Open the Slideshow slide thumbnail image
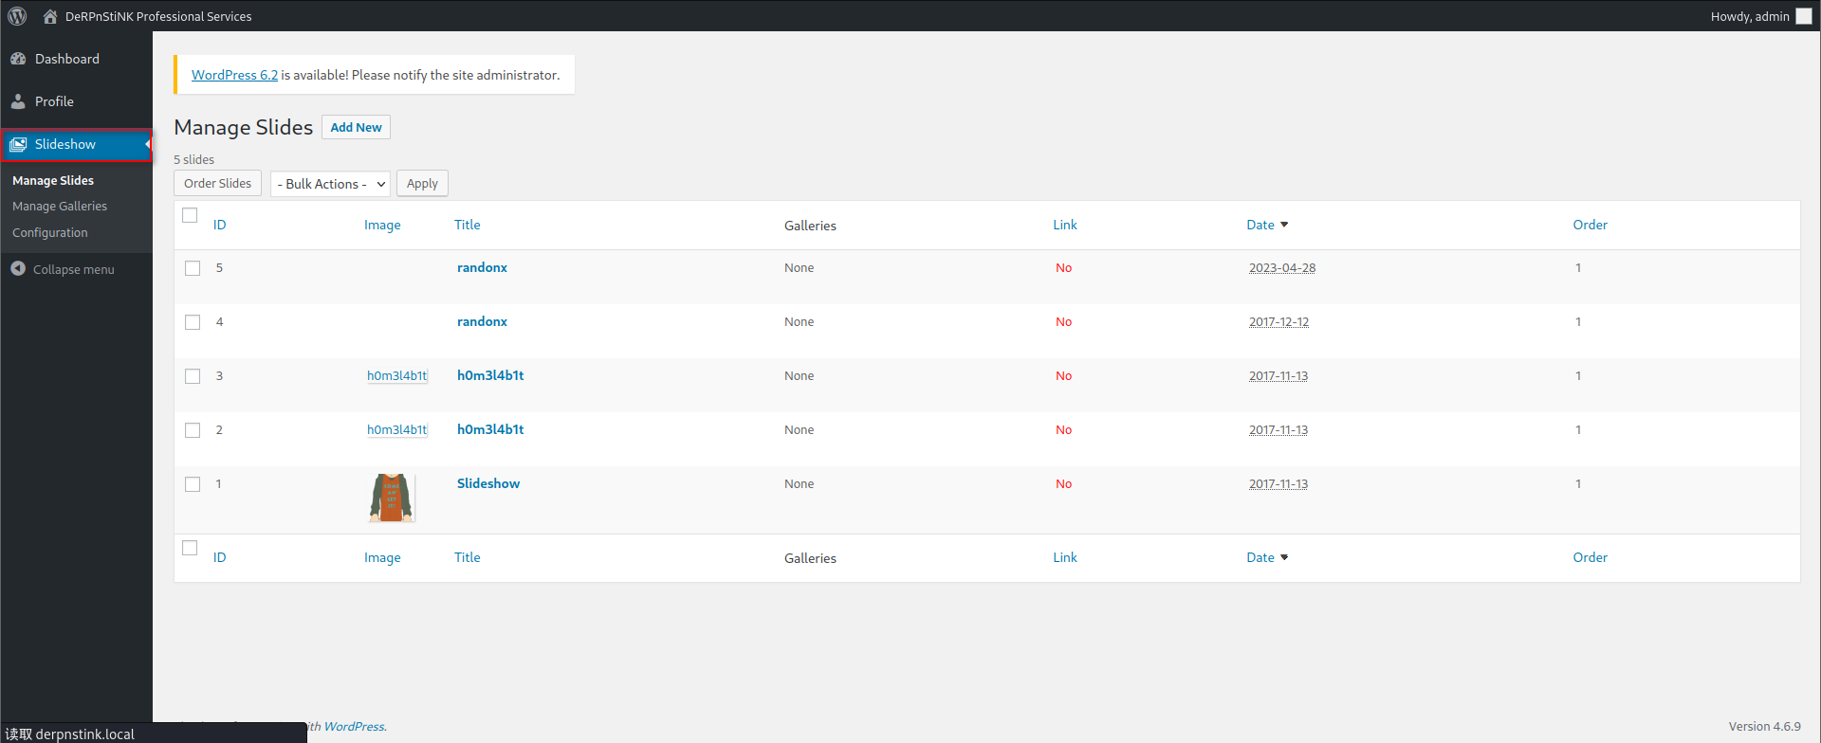 [x=391, y=498]
